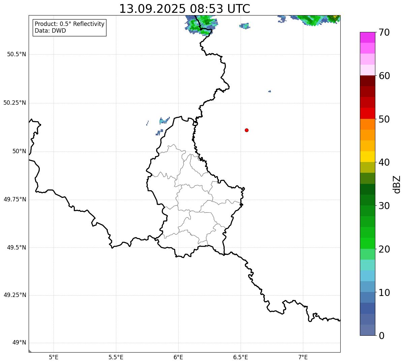Click the title "13.09.2025 08:53 UTC"
405x364 pixels.
coord(185,9)
